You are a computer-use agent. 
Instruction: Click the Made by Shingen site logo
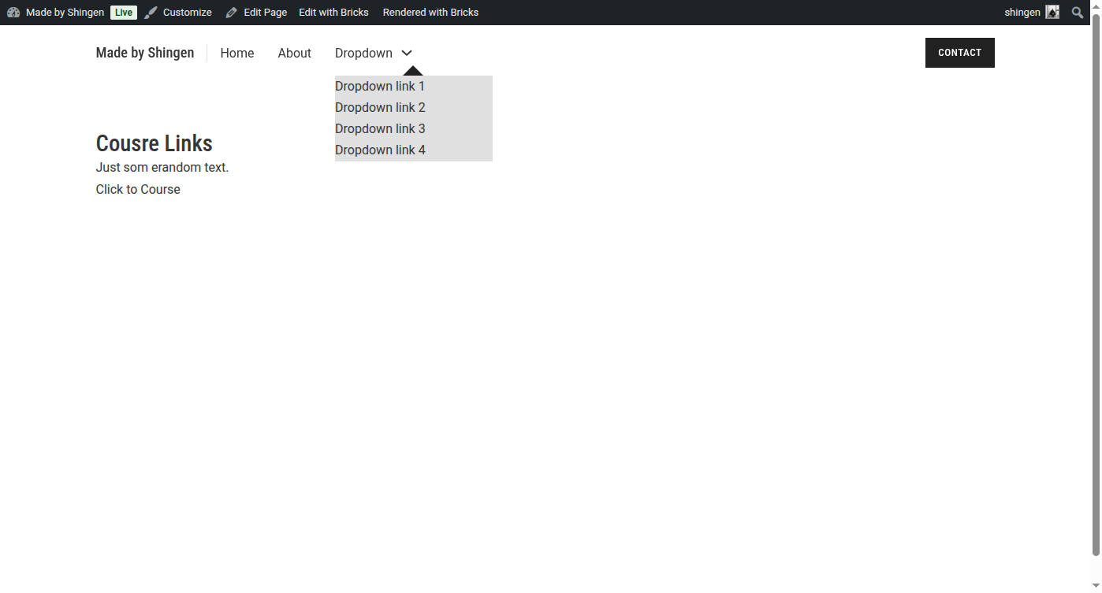pyautogui.click(x=145, y=53)
